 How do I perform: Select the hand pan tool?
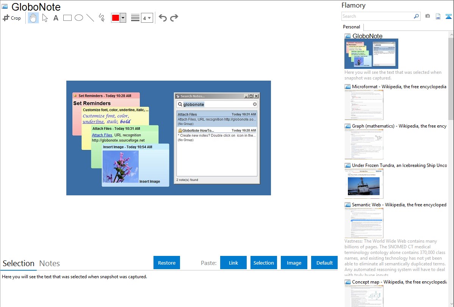(x=33, y=18)
